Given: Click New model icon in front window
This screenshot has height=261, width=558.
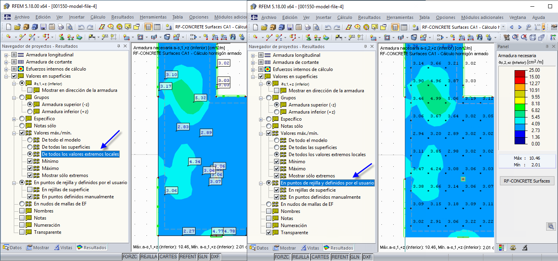Looking at the screenshot, I should pyautogui.click(x=255, y=27).
